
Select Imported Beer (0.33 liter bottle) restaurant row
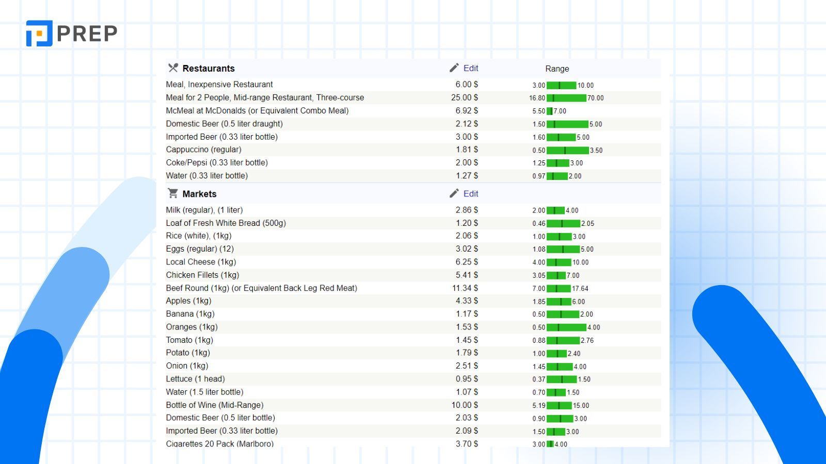click(221, 137)
